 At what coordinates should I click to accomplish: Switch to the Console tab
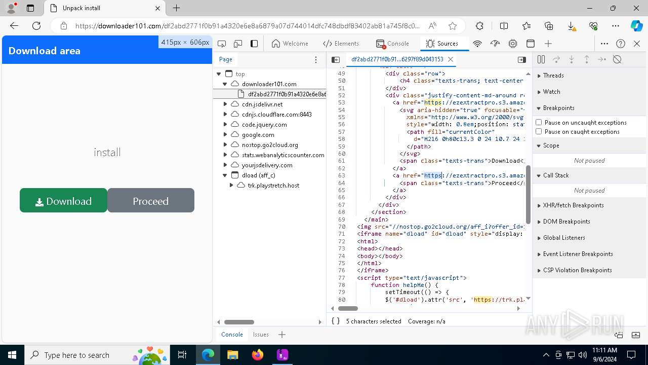[392, 44]
